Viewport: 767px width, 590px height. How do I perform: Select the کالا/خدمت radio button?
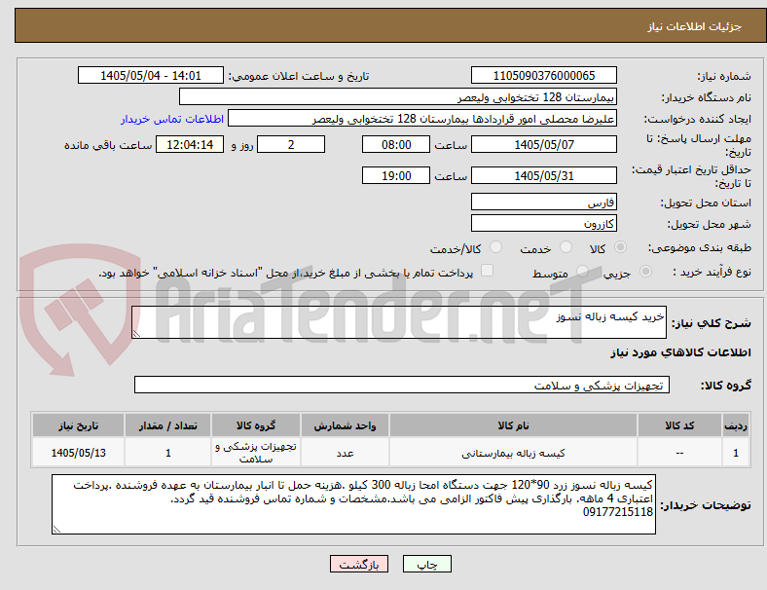click(496, 247)
